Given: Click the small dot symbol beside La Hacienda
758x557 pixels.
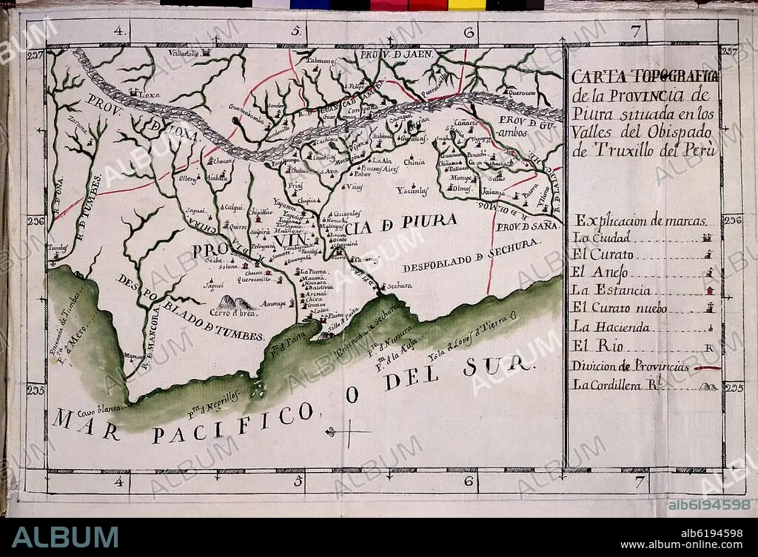Looking at the screenshot, I should (x=711, y=328).
